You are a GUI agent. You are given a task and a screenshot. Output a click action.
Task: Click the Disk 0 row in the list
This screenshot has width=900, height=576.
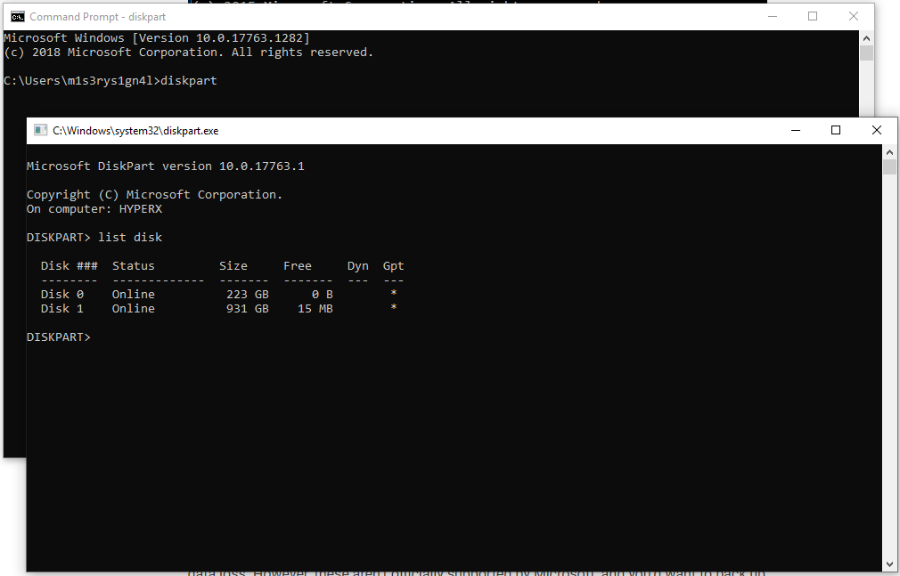click(218, 295)
